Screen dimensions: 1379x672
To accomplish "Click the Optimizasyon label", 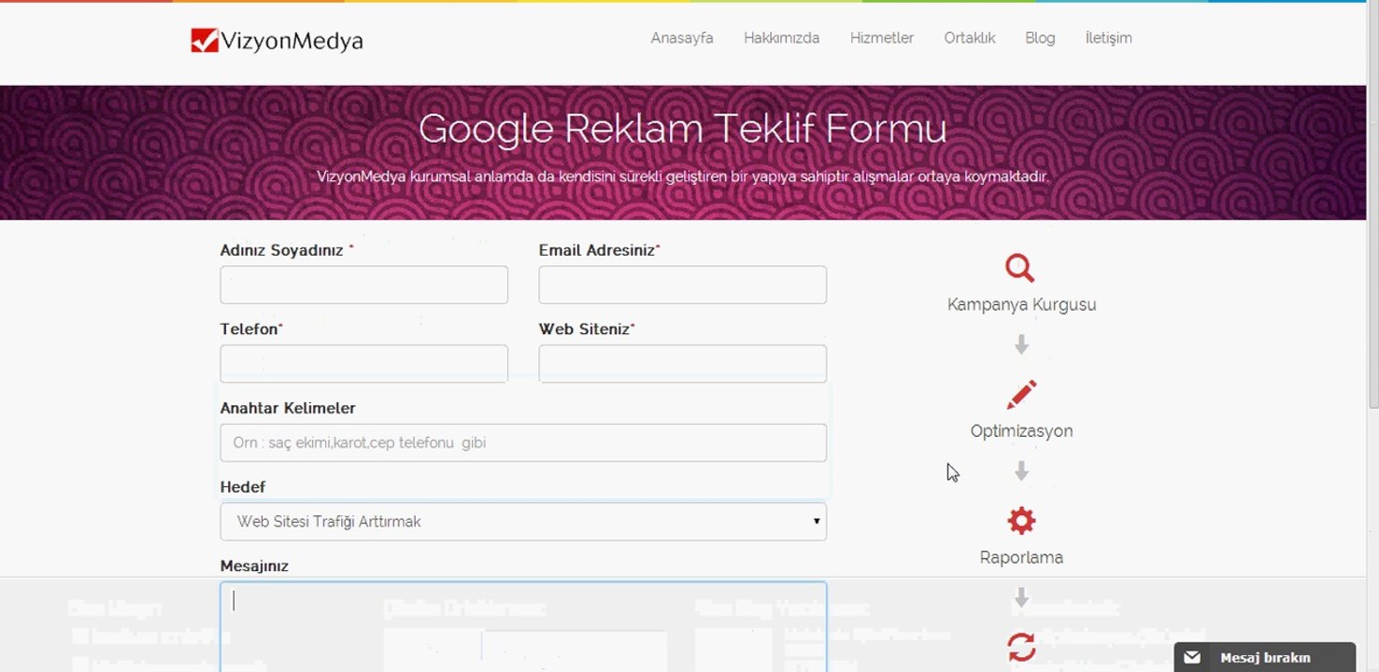I will [x=1021, y=431].
